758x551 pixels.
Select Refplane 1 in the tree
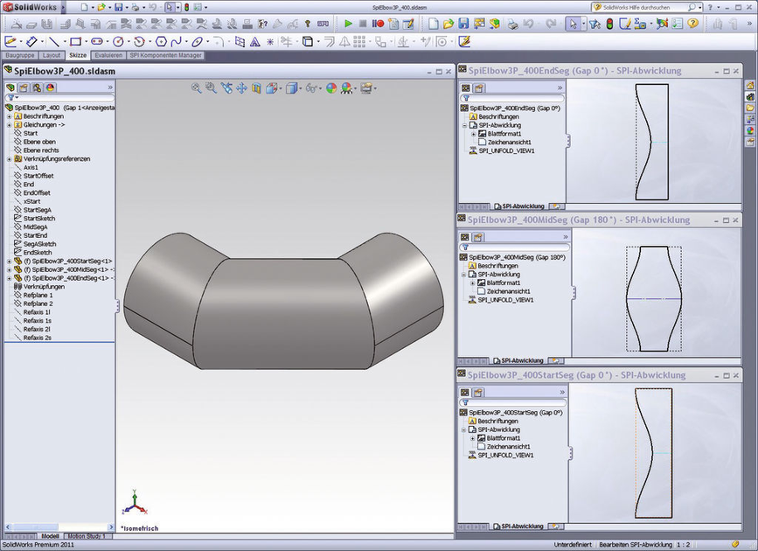pos(38,295)
